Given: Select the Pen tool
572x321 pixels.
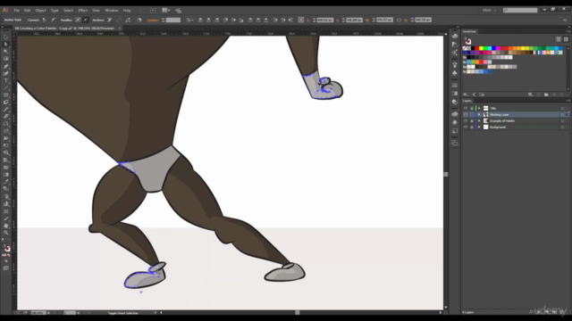Looking at the screenshot, I should point(6,66).
